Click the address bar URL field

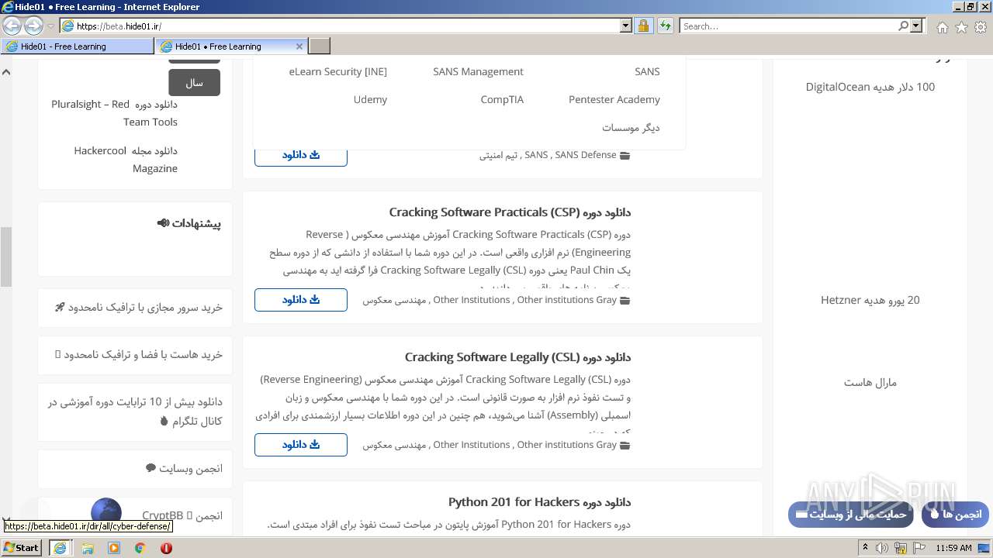345,26
